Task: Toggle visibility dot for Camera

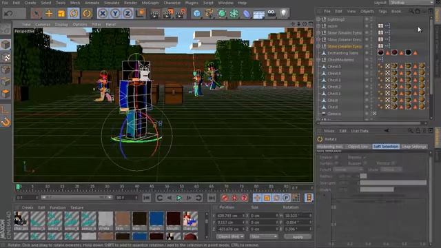Action: pyautogui.click(x=367, y=114)
